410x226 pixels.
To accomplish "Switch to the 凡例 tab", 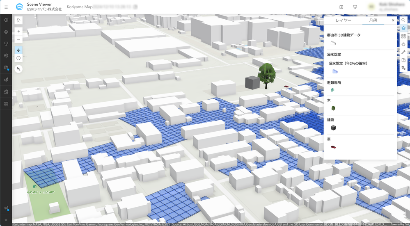I will (x=373, y=20).
